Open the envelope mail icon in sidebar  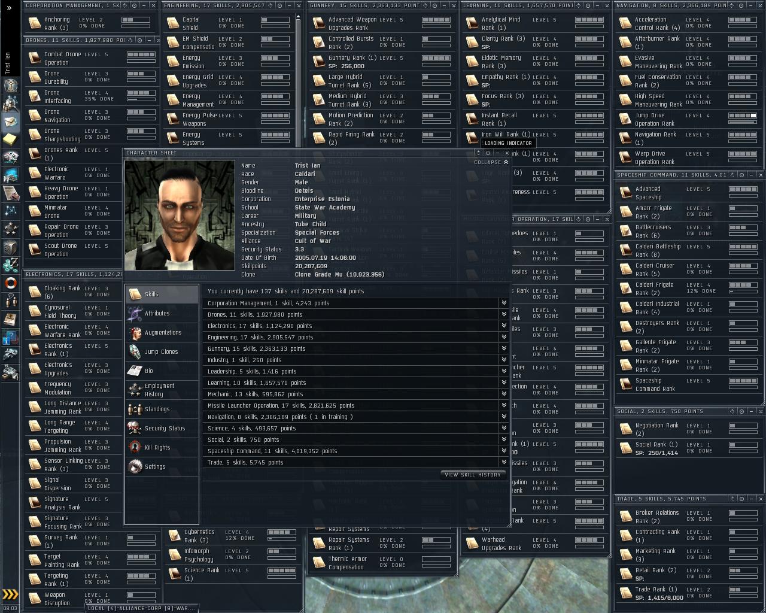(x=10, y=122)
